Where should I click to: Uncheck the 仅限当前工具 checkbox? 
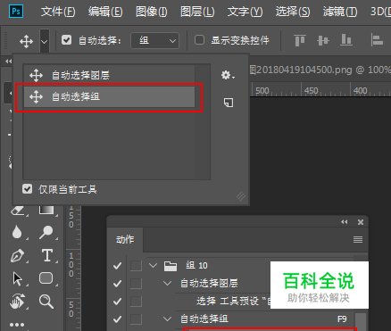coord(27,189)
